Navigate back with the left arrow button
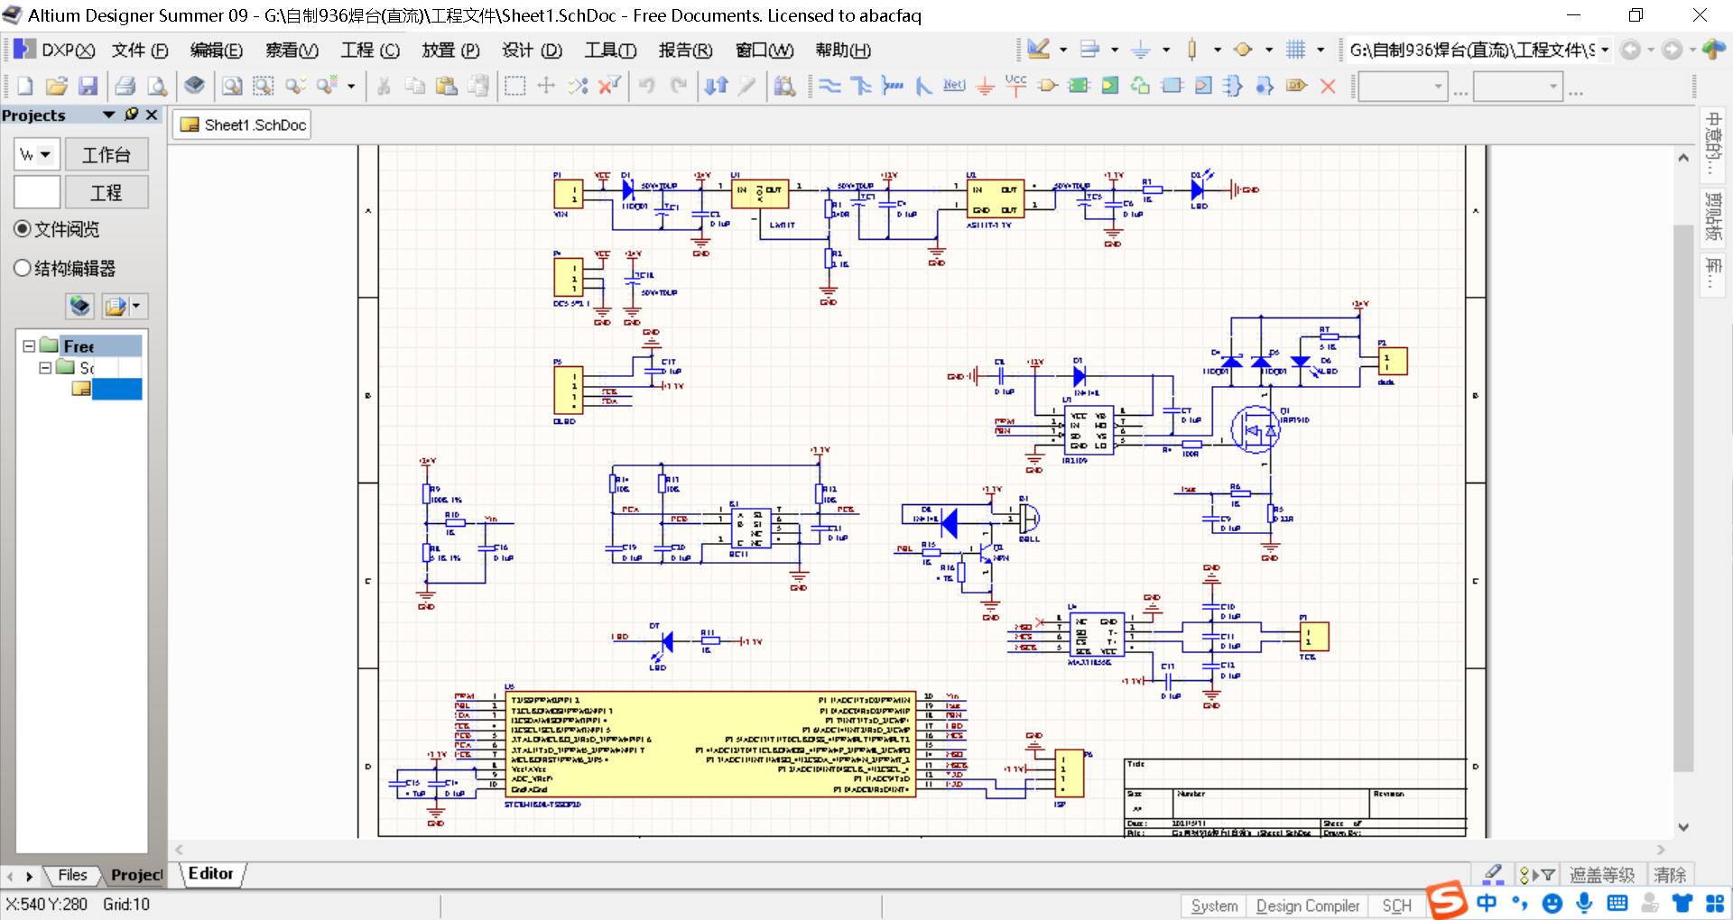The width and height of the screenshot is (1733, 920). point(1630,50)
